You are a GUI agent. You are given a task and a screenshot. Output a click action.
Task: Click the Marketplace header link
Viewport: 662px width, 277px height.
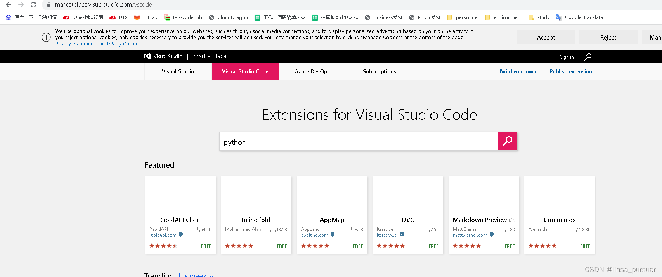tap(210, 56)
